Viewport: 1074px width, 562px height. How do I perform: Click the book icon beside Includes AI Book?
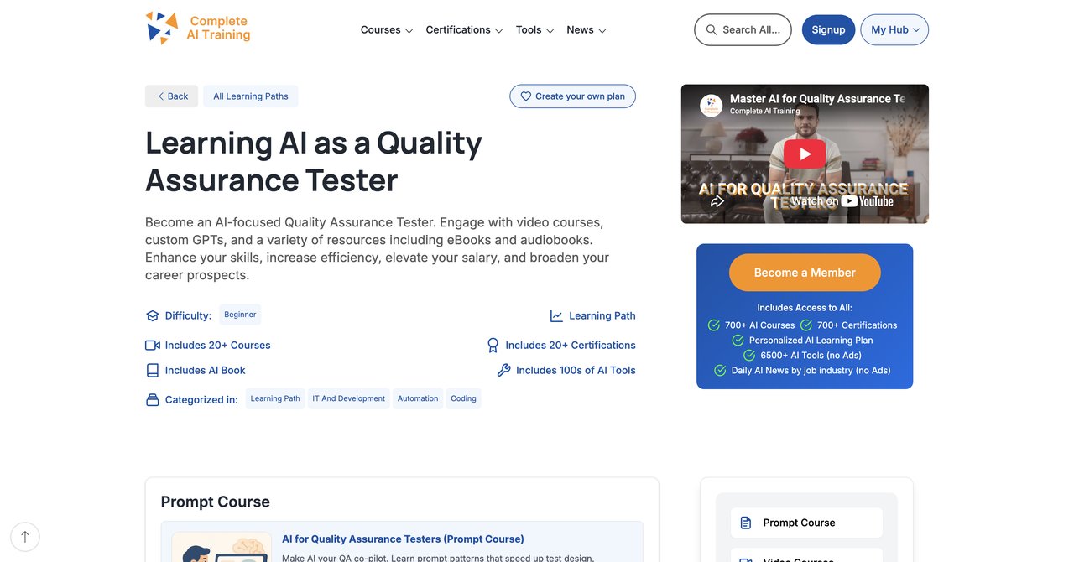coord(152,371)
